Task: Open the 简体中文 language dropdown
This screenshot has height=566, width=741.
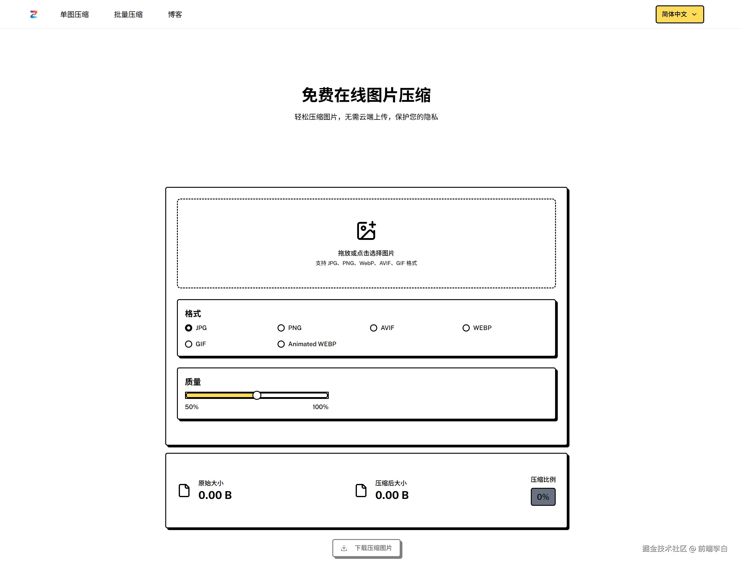Action: (679, 14)
